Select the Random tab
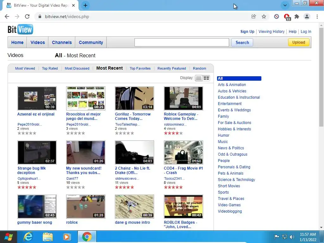Viewport: 324px width, 243px height. pos(200,68)
